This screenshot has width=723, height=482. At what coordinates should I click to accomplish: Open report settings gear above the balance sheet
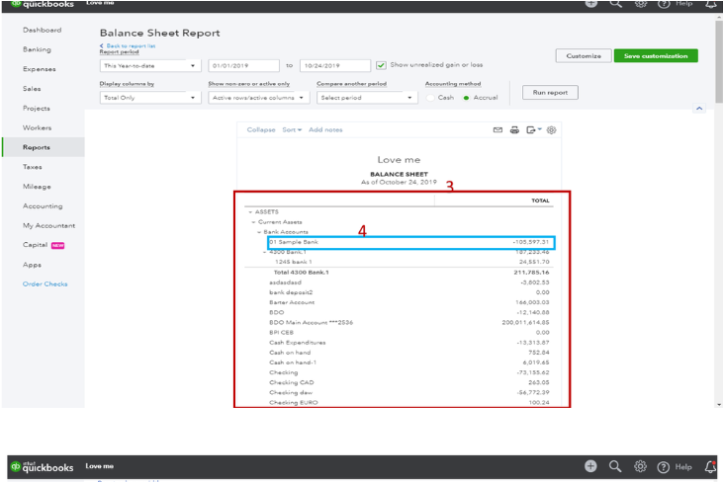[551, 129]
